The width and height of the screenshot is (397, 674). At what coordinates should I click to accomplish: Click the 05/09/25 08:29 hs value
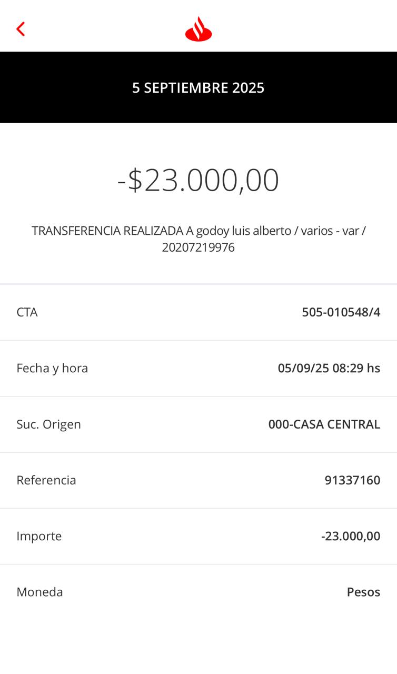[329, 368]
